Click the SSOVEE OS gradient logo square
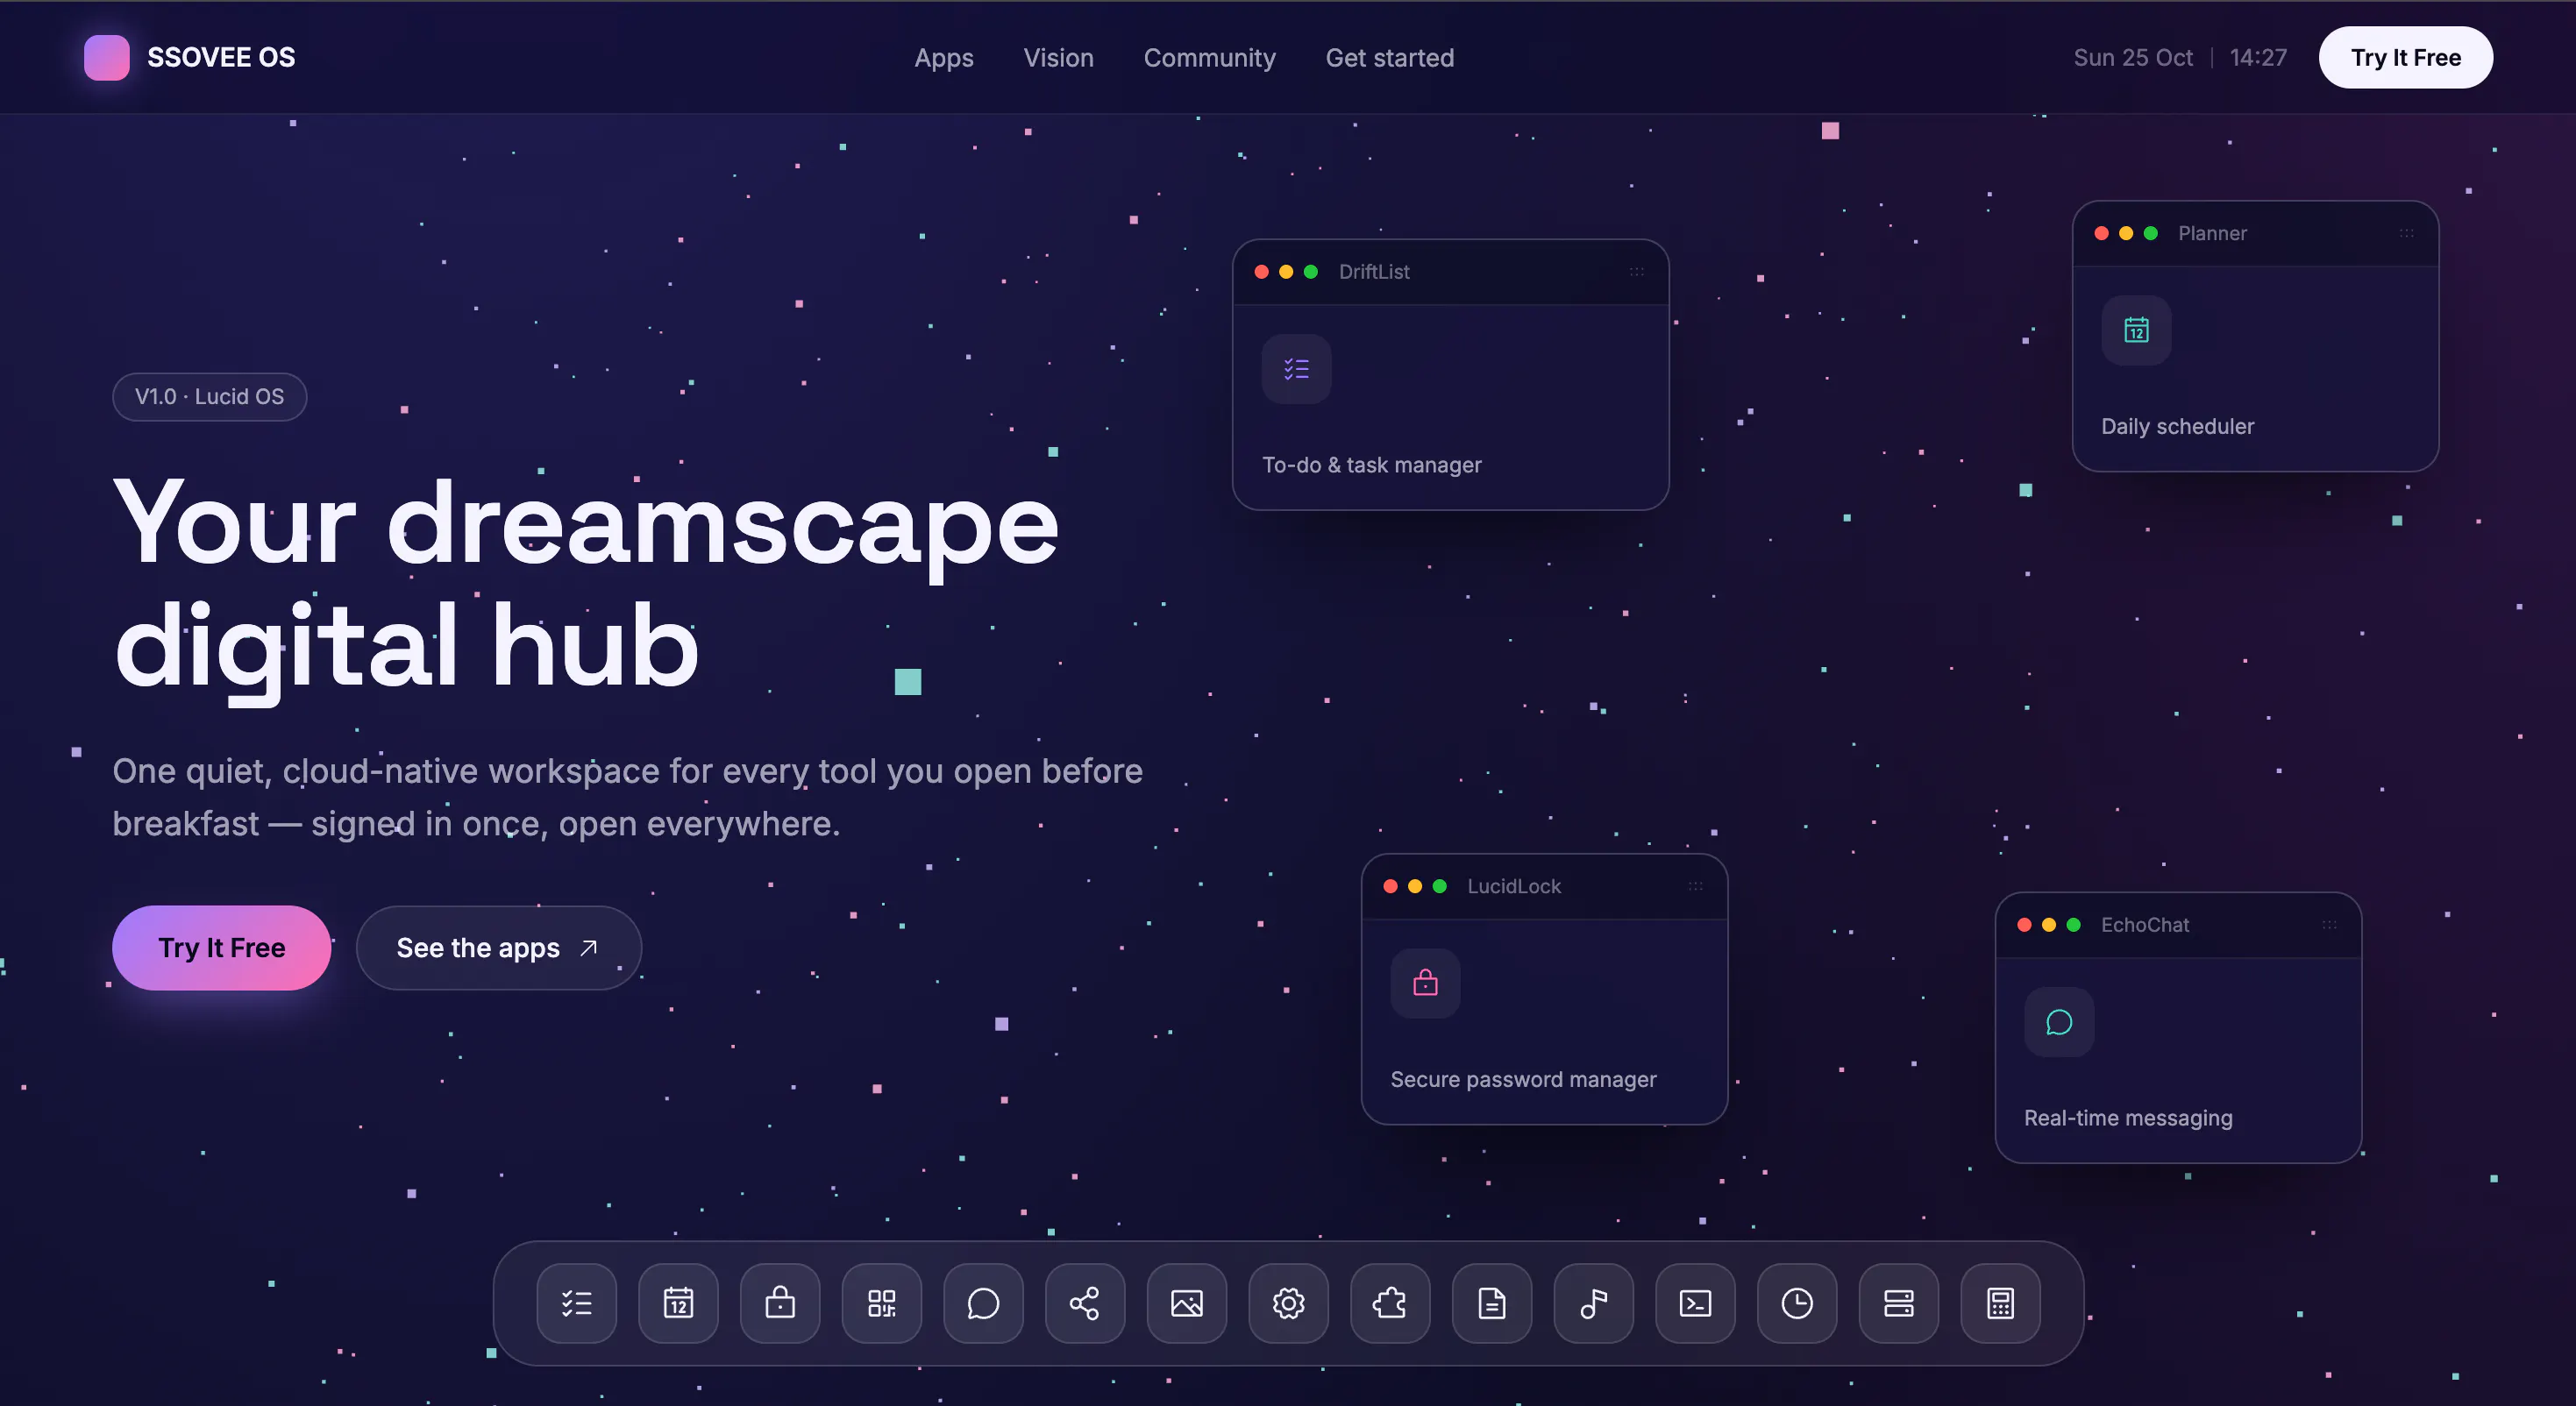The height and width of the screenshot is (1406, 2576). [x=107, y=57]
